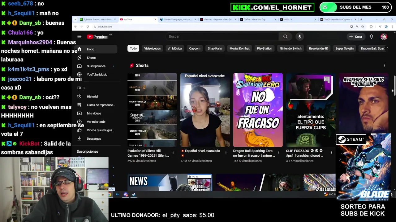Click the YouTube Premium logo
This screenshot has height=222, width=396.
pyautogui.click(x=97, y=37)
